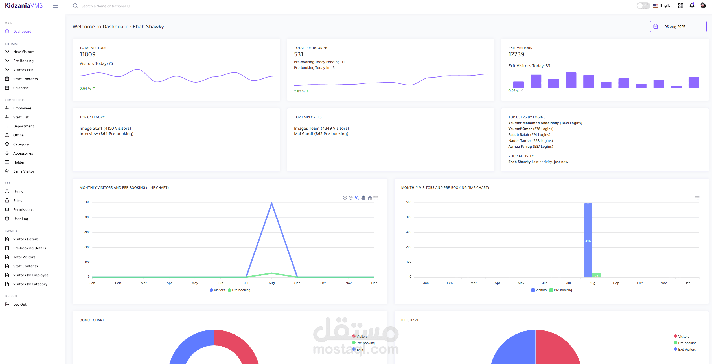This screenshot has height=364, width=712.
Task: Zoom out on the line chart
Action: (350, 198)
